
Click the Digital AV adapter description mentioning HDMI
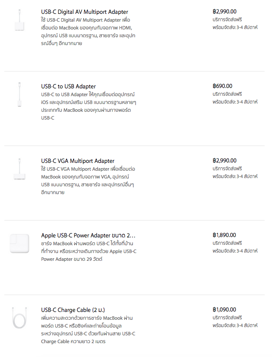tap(88, 32)
